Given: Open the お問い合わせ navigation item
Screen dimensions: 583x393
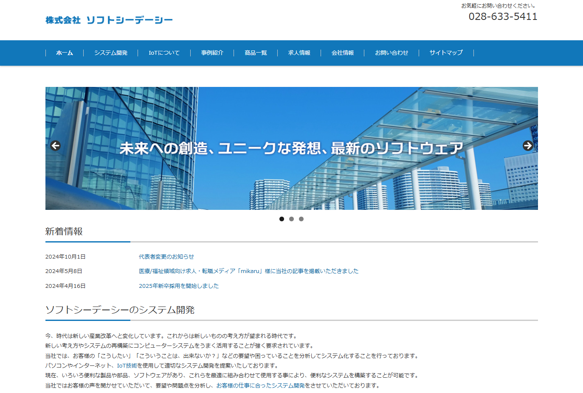Looking at the screenshot, I should click(391, 53).
